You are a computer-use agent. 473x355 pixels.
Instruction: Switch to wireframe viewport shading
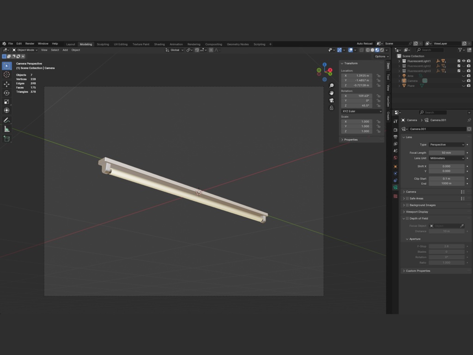tap(368, 50)
